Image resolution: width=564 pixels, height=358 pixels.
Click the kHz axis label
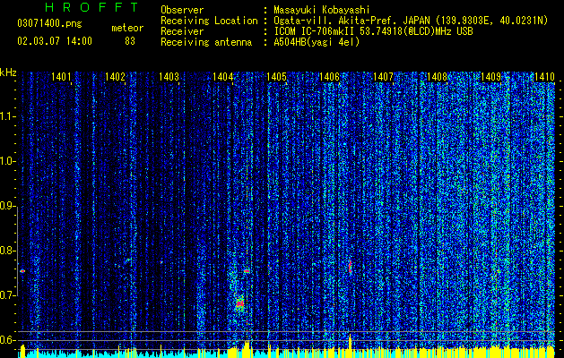click(x=8, y=72)
